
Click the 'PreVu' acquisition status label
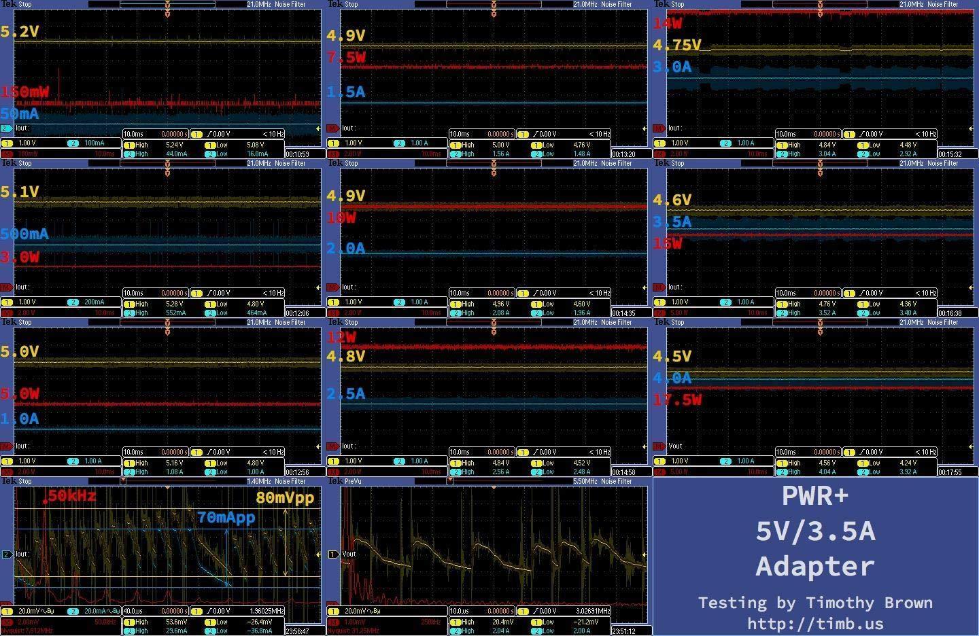tap(354, 481)
